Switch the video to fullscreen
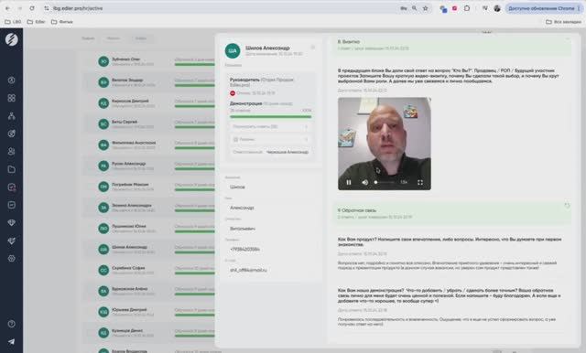 pos(420,182)
